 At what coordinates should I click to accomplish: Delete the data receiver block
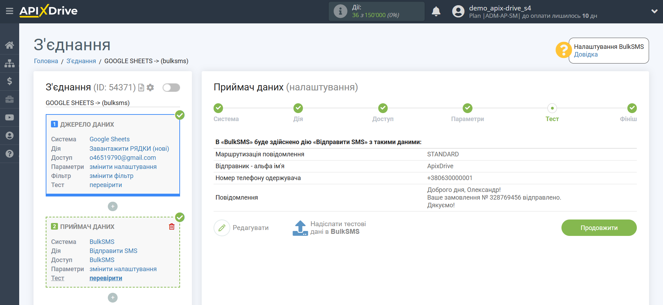tap(172, 226)
